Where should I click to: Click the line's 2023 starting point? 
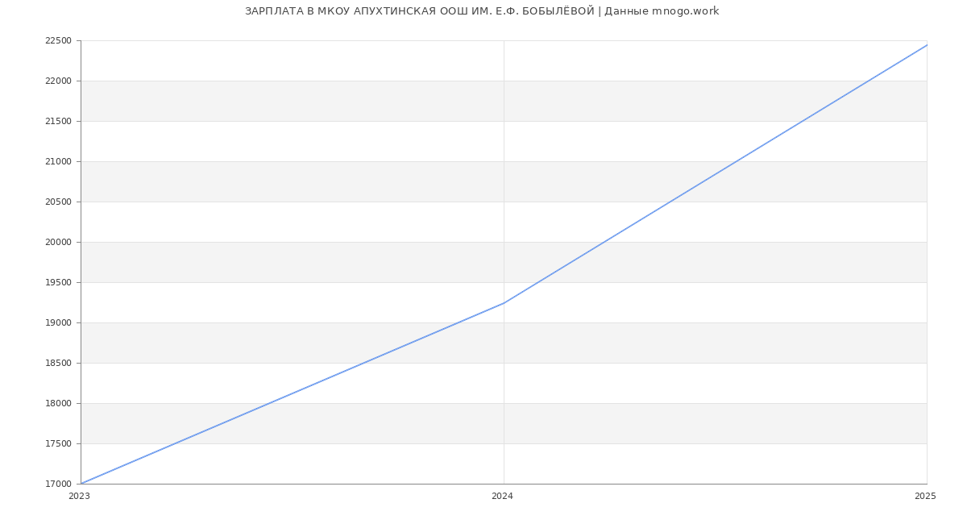click(81, 484)
